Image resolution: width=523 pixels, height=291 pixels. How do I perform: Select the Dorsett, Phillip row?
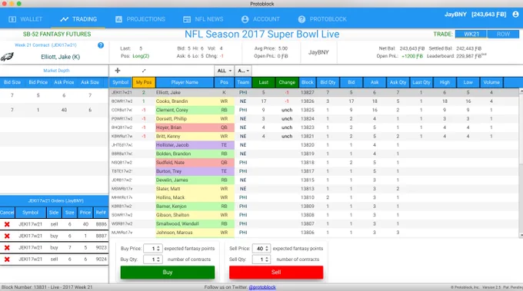point(314,119)
